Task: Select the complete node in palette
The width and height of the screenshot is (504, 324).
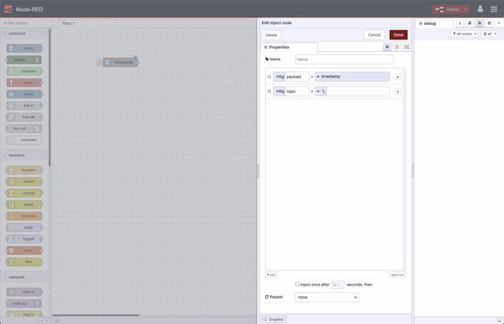Action: coord(24,71)
